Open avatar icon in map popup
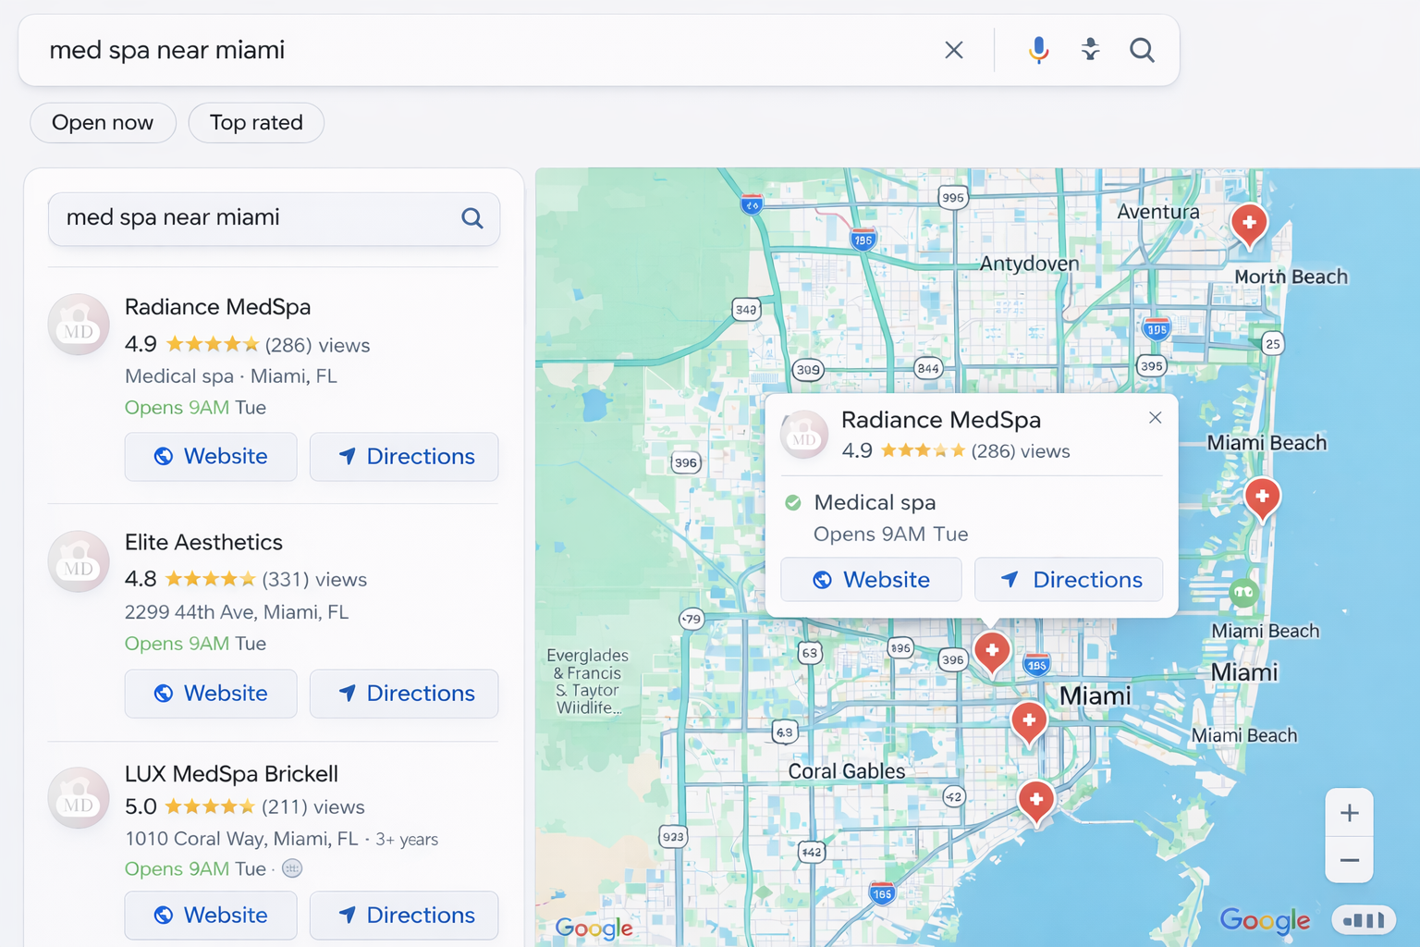 [804, 436]
